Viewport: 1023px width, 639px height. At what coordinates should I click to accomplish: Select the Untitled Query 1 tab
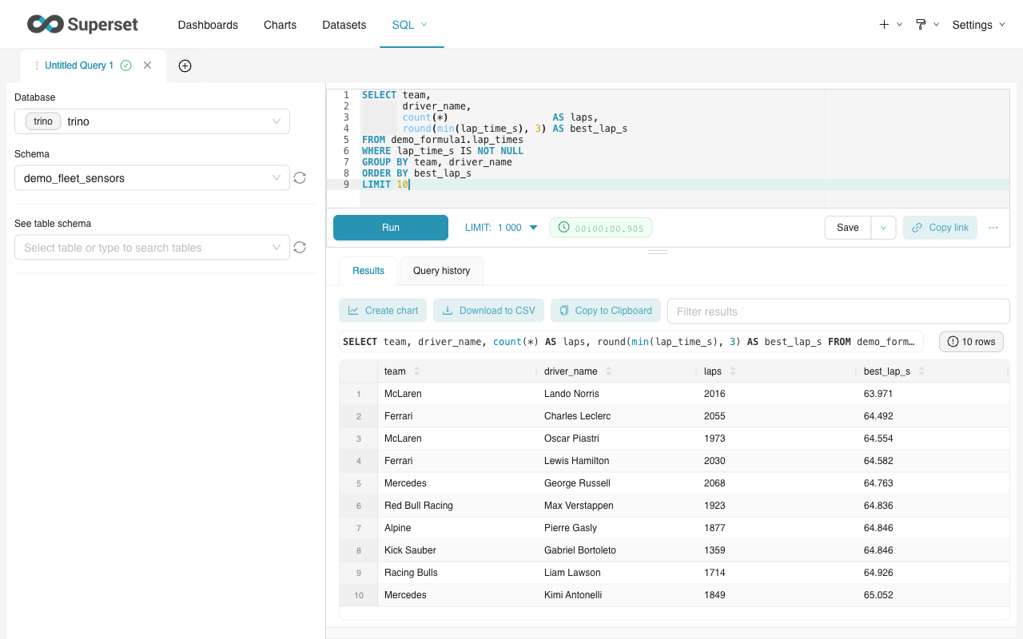(79, 65)
